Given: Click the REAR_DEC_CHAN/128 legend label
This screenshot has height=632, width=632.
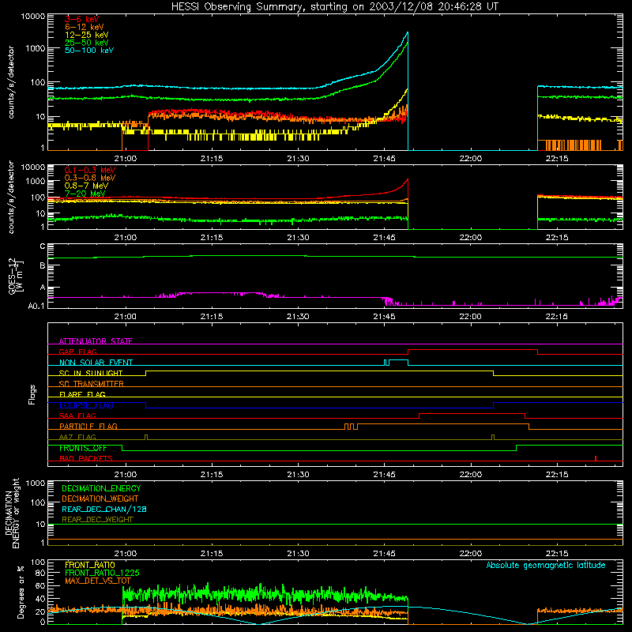Looking at the screenshot, I should (x=104, y=509).
